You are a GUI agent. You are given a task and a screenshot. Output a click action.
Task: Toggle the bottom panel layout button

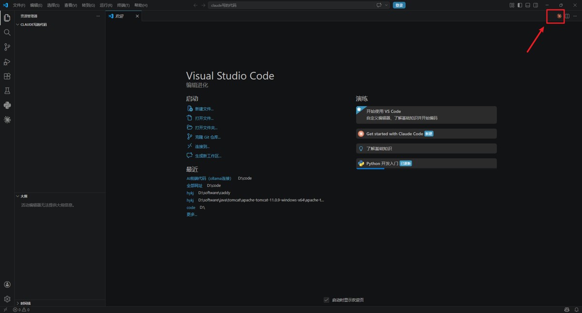coord(528,5)
